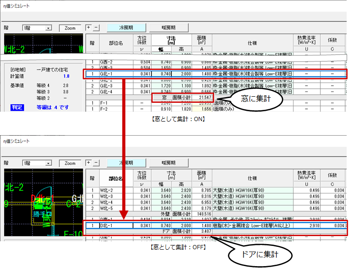349x268 pixels.
Task: Click the Zoom button in the lower window
Action: pyautogui.click(x=70, y=163)
